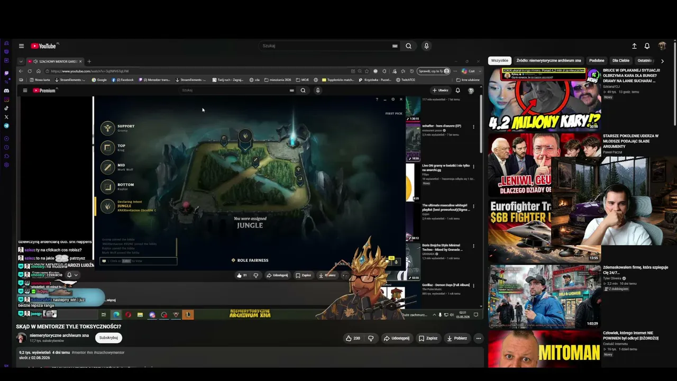
Task: Launch Microsoft Edge from the inner Windows taskbar
Action: (116, 315)
